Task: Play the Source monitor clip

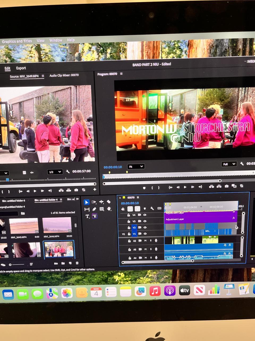Action: pyautogui.click(x=35, y=191)
